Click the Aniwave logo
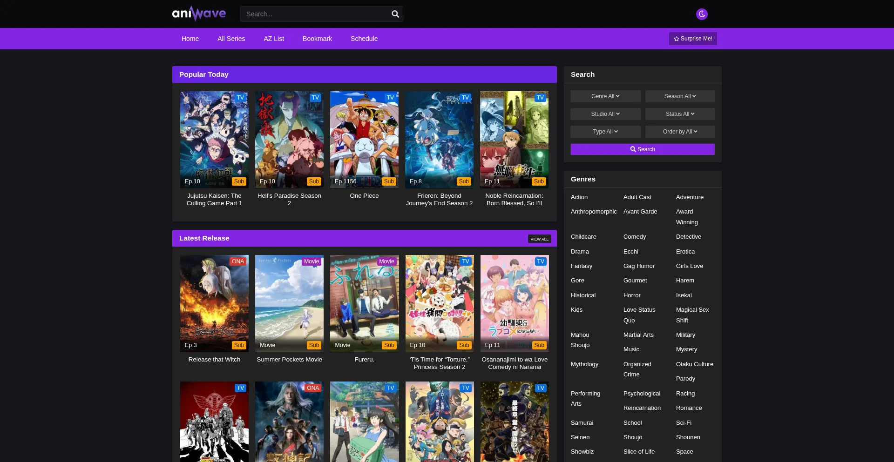The width and height of the screenshot is (894, 462). (199, 13)
